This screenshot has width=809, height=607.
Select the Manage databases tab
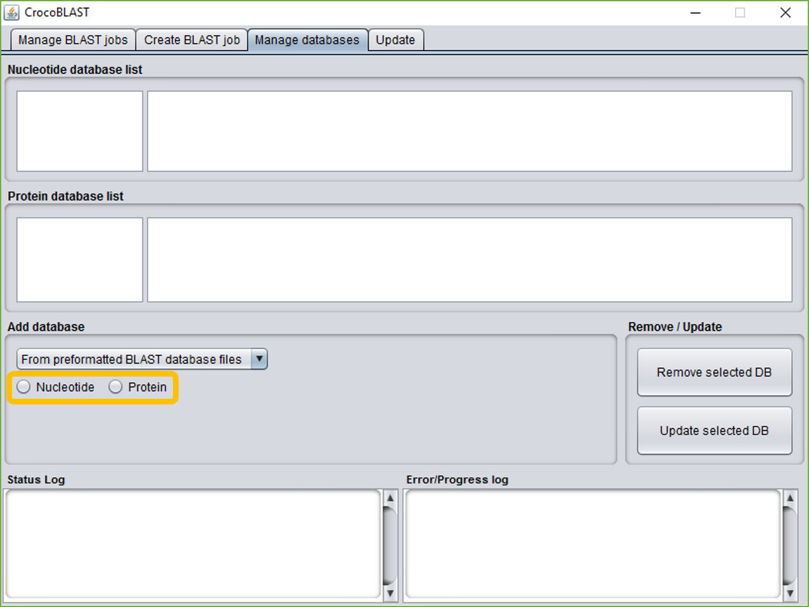click(x=307, y=40)
